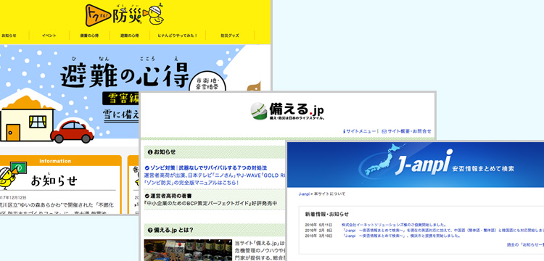
Task: Open 防災グッズ menu item
Action: [230, 36]
